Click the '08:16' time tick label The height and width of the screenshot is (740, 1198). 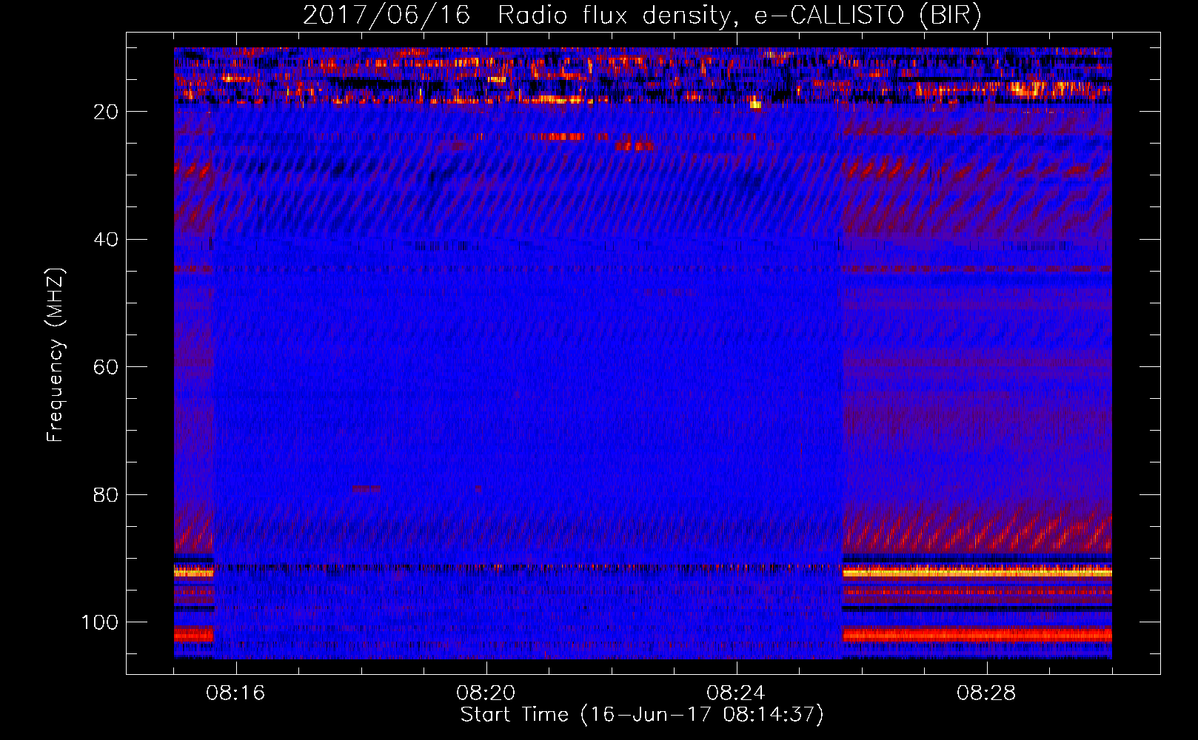pyautogui.click(x=235, y=693)
